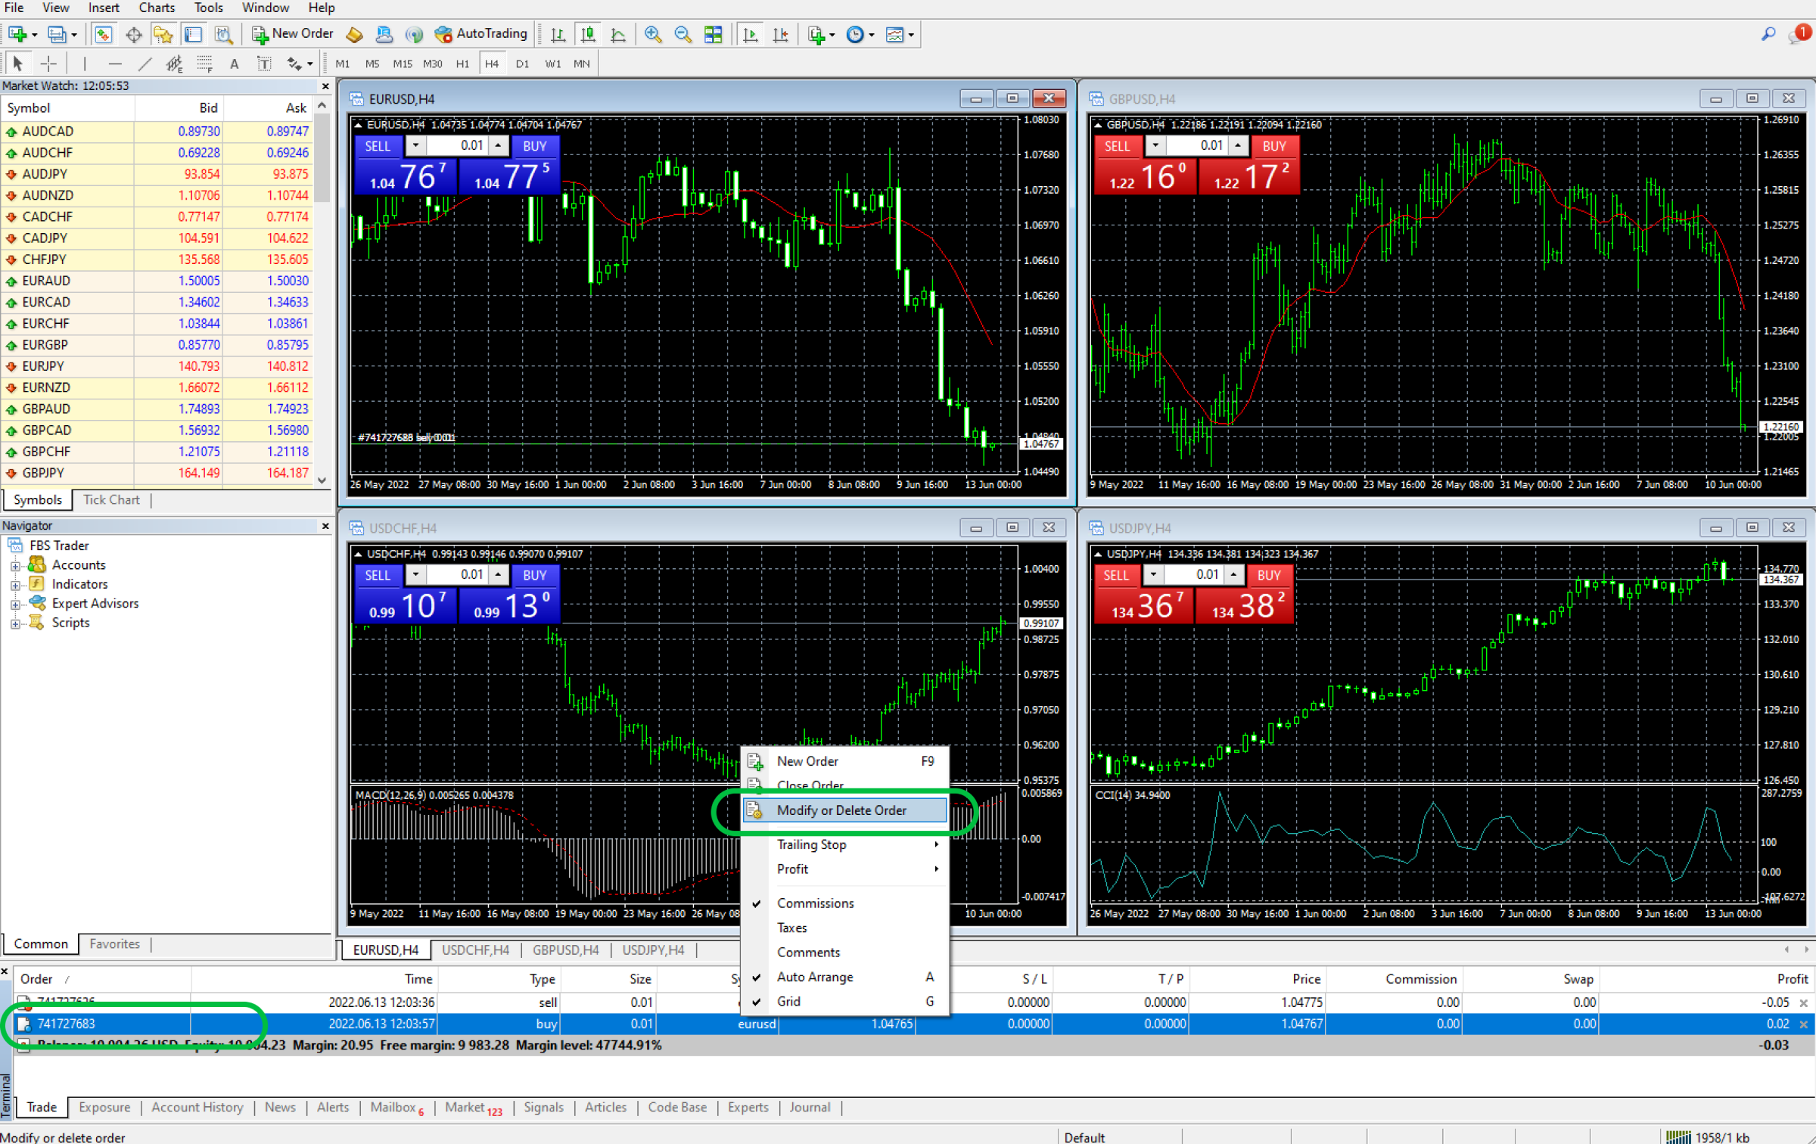Toggle the Market Watch toolbar icon
Image resolution: width=1816 pixels, height=1144 pixels.
[x=104, y=34]
